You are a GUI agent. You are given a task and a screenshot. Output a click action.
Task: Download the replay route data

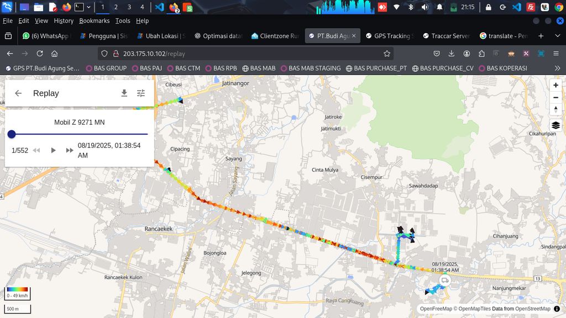124,93
